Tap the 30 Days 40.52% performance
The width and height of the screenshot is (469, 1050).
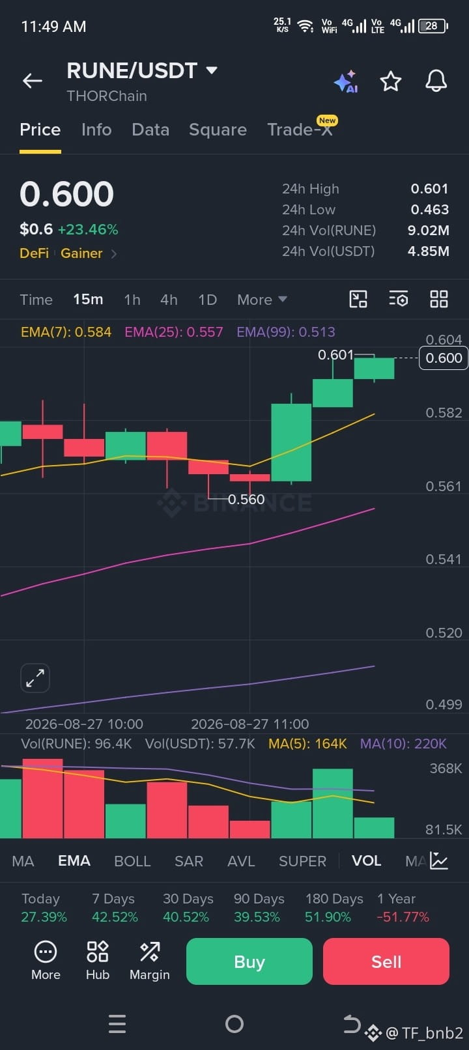[188, 908]
